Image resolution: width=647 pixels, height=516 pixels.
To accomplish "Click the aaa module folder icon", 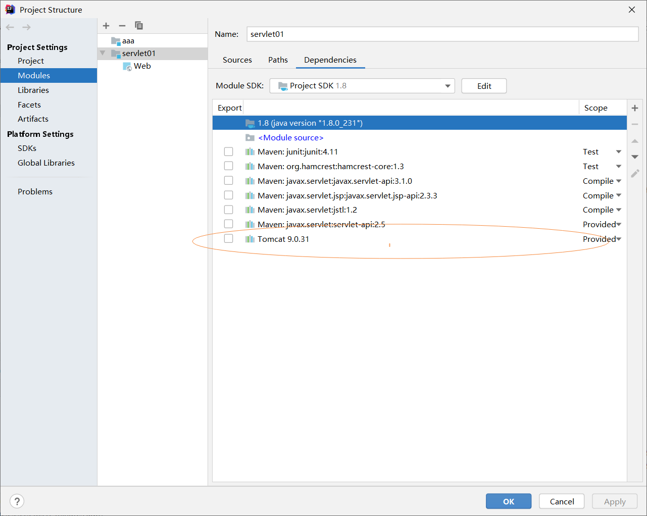I will (116, 41).
